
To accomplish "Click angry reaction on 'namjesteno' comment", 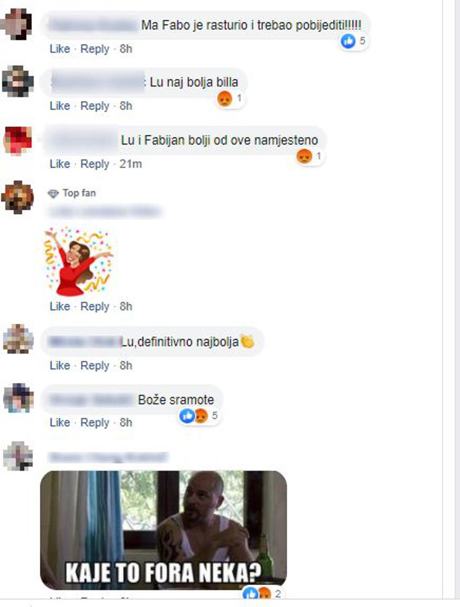I will [x=304, y=156].
